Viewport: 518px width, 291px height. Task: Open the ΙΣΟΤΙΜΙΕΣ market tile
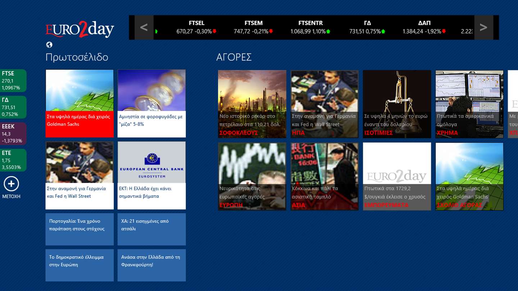(397, 104)
